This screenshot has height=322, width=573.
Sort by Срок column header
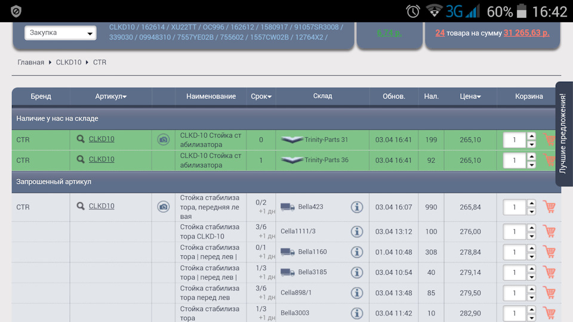(x=261, y=96)
